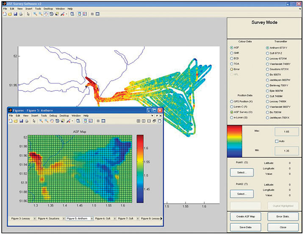Select the Data Cursor tool in Figures toolbar

tap(63, 121)
